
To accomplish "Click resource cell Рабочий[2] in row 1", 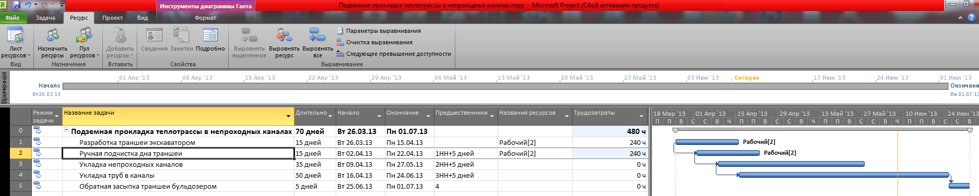I will pos(535,142).
